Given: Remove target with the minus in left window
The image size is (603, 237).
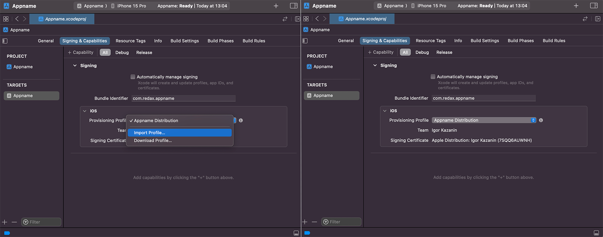Looking at the screenshot, I should pyautogui.click(x=14, y=222).
